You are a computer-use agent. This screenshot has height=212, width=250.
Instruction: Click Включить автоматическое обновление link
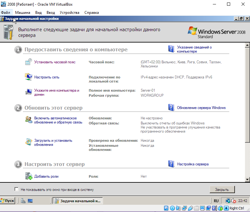(58, 120)
